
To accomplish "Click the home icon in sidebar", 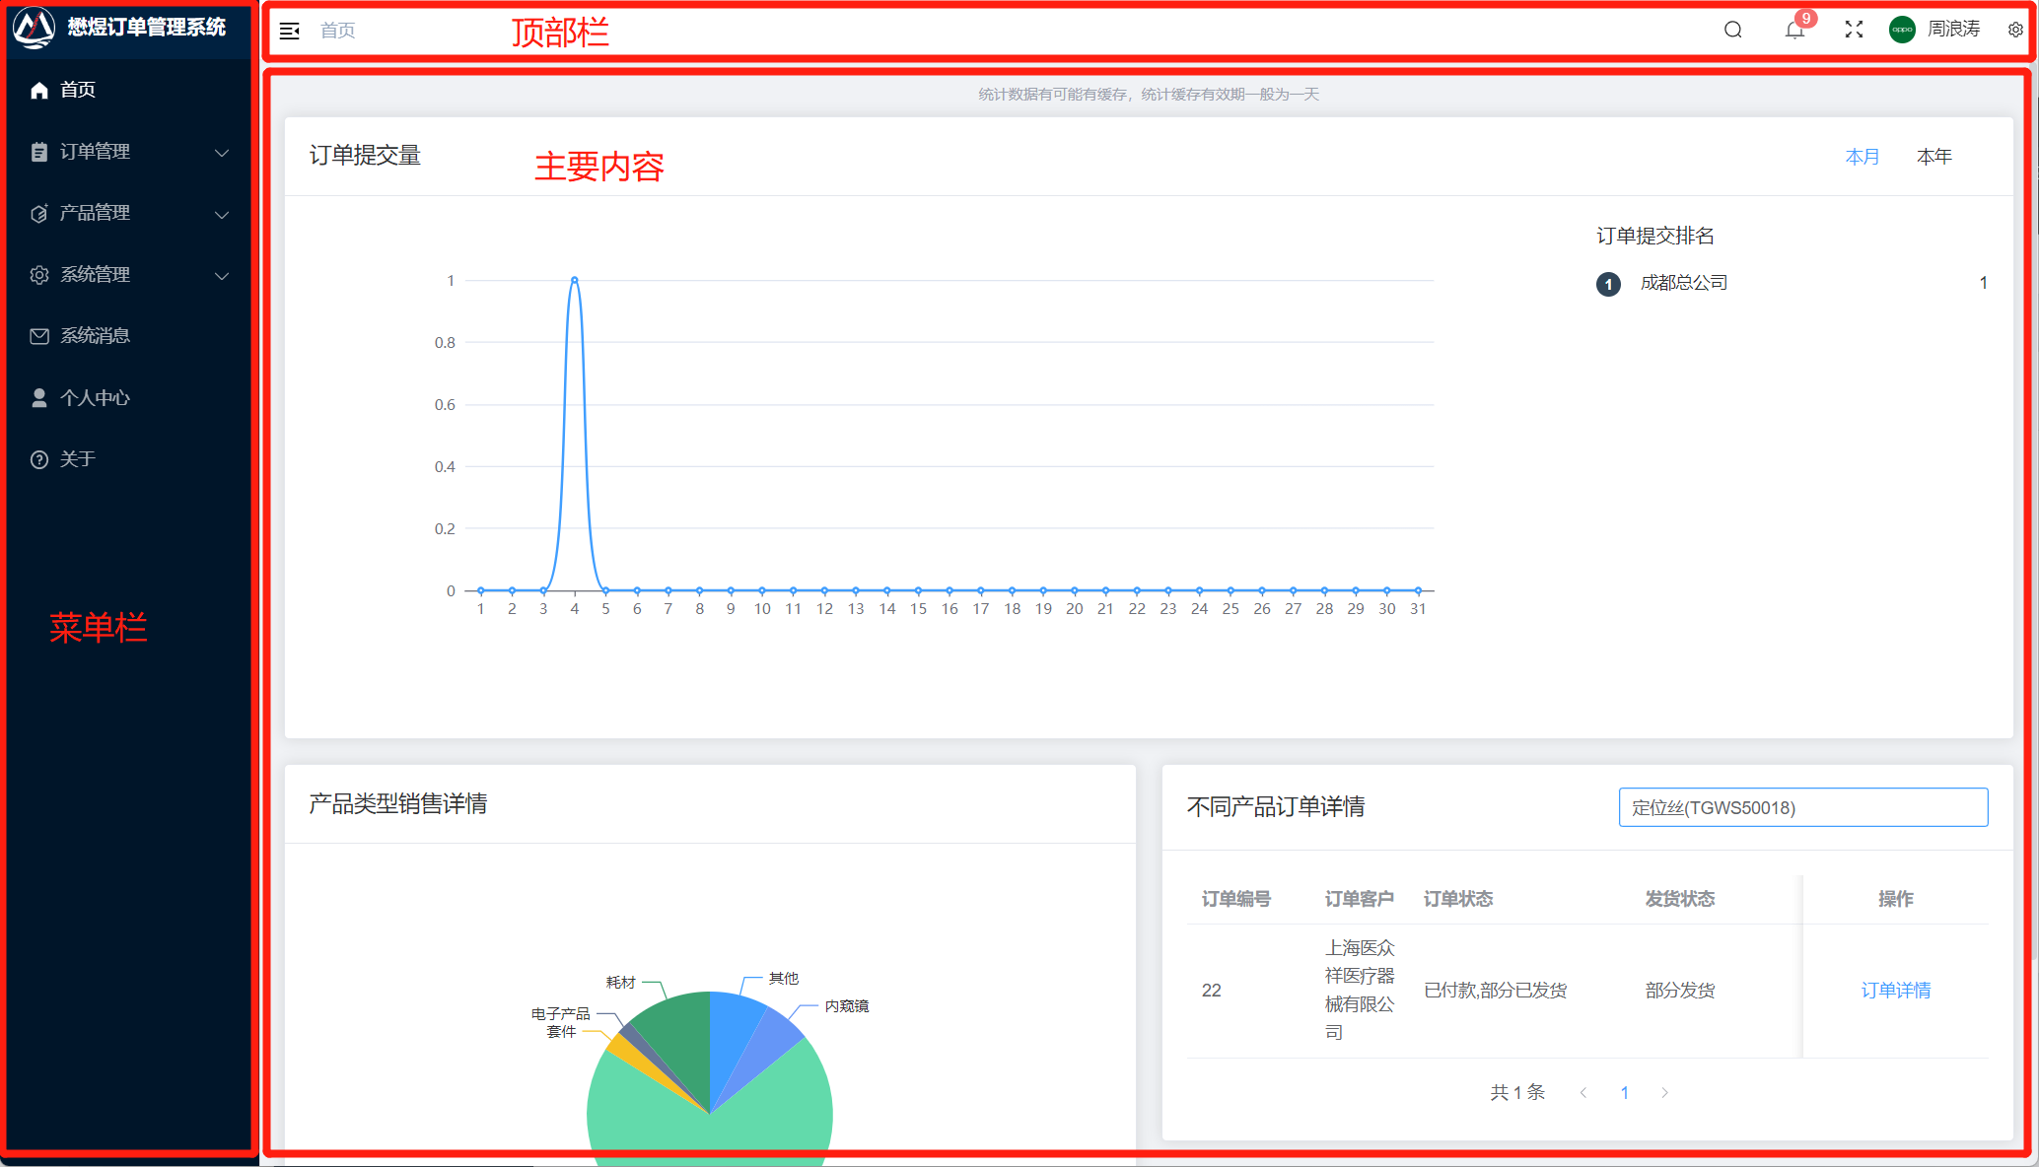I will 39,90.
